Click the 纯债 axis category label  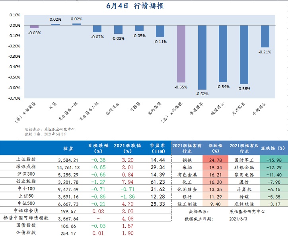pos(53,106)
